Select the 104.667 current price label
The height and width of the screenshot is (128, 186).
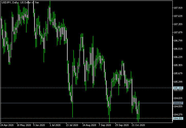click(x=178, y=103)
